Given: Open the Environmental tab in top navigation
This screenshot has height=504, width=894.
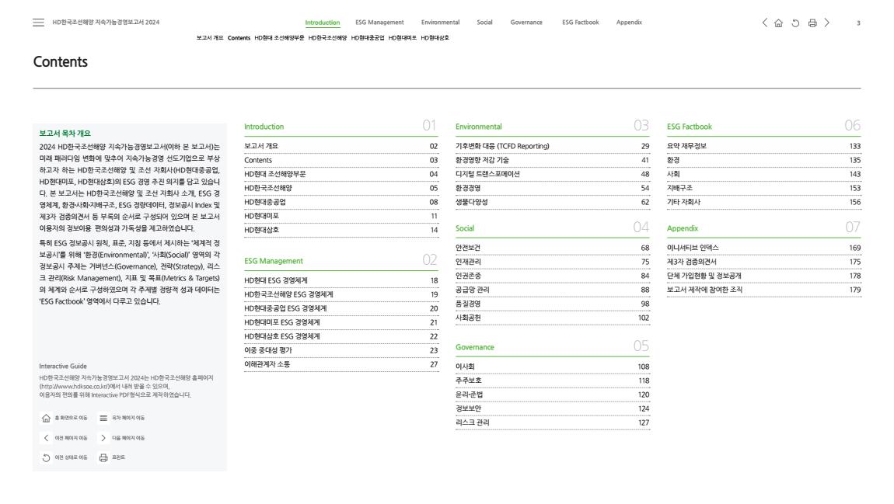Looking at the screenshot, I should pyautogui.click(x=440, y=23).
